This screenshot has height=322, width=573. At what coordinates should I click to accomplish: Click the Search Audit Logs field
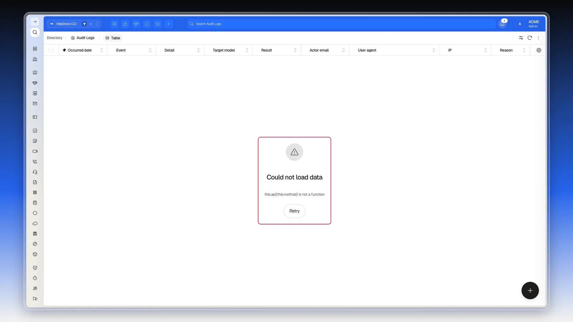(341, 24)
